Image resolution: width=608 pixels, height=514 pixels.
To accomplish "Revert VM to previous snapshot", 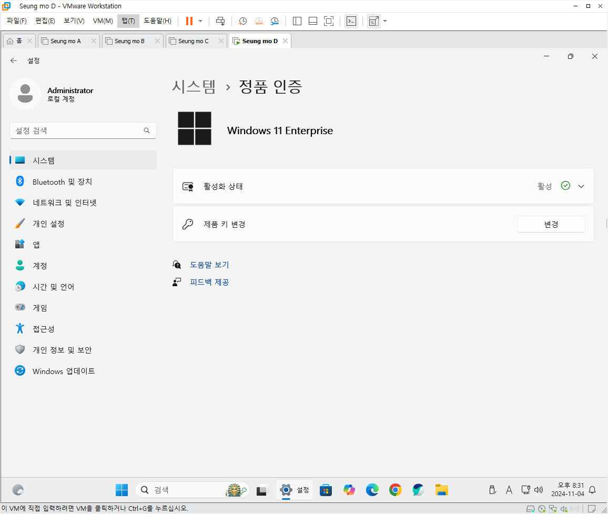I will click(x=259, y=21).
